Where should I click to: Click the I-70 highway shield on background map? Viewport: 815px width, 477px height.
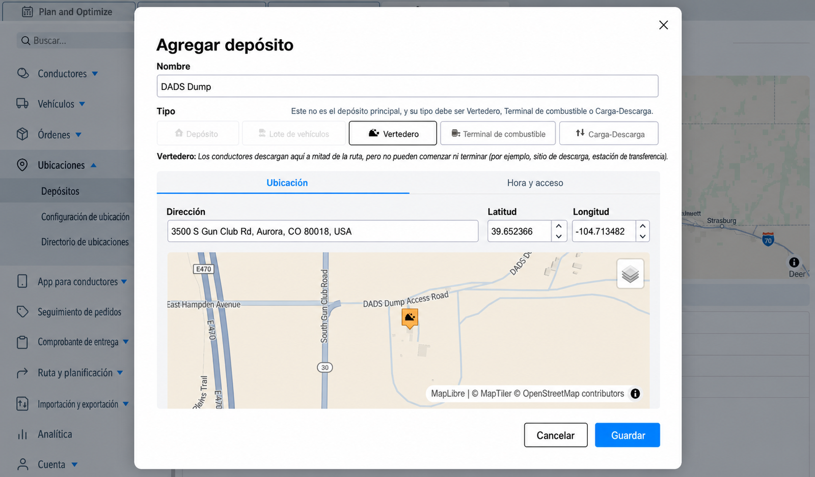768,239
